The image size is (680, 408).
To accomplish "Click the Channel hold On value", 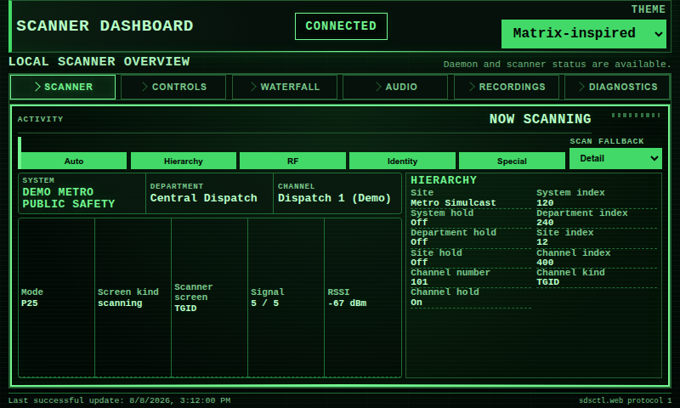I will coord(416,303).
